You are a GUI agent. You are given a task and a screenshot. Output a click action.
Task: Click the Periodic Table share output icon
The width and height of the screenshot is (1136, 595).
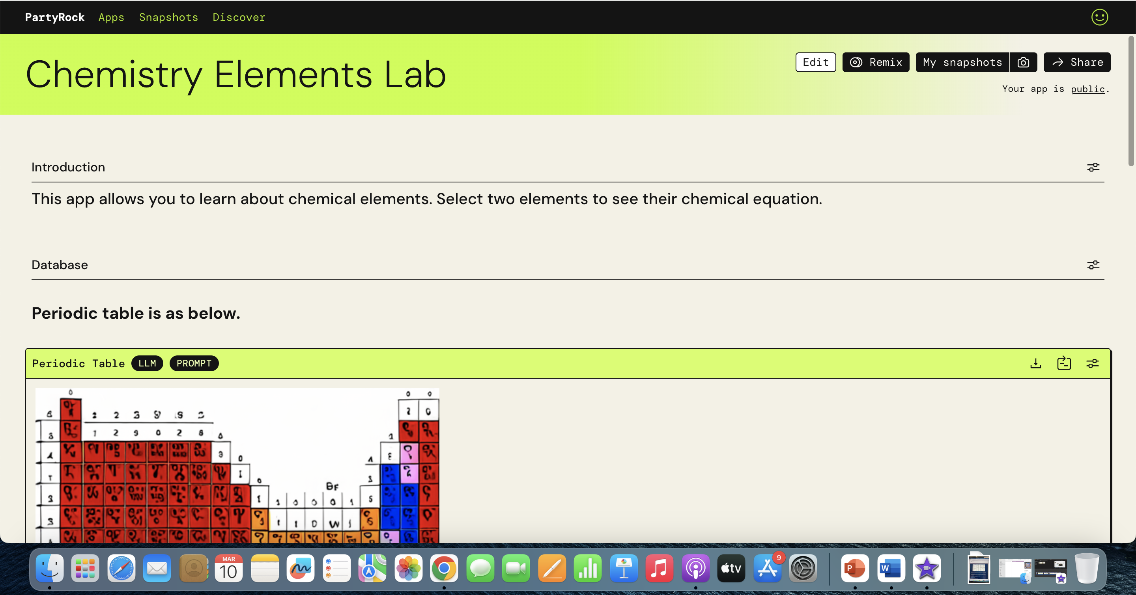tap(1064, 363)
